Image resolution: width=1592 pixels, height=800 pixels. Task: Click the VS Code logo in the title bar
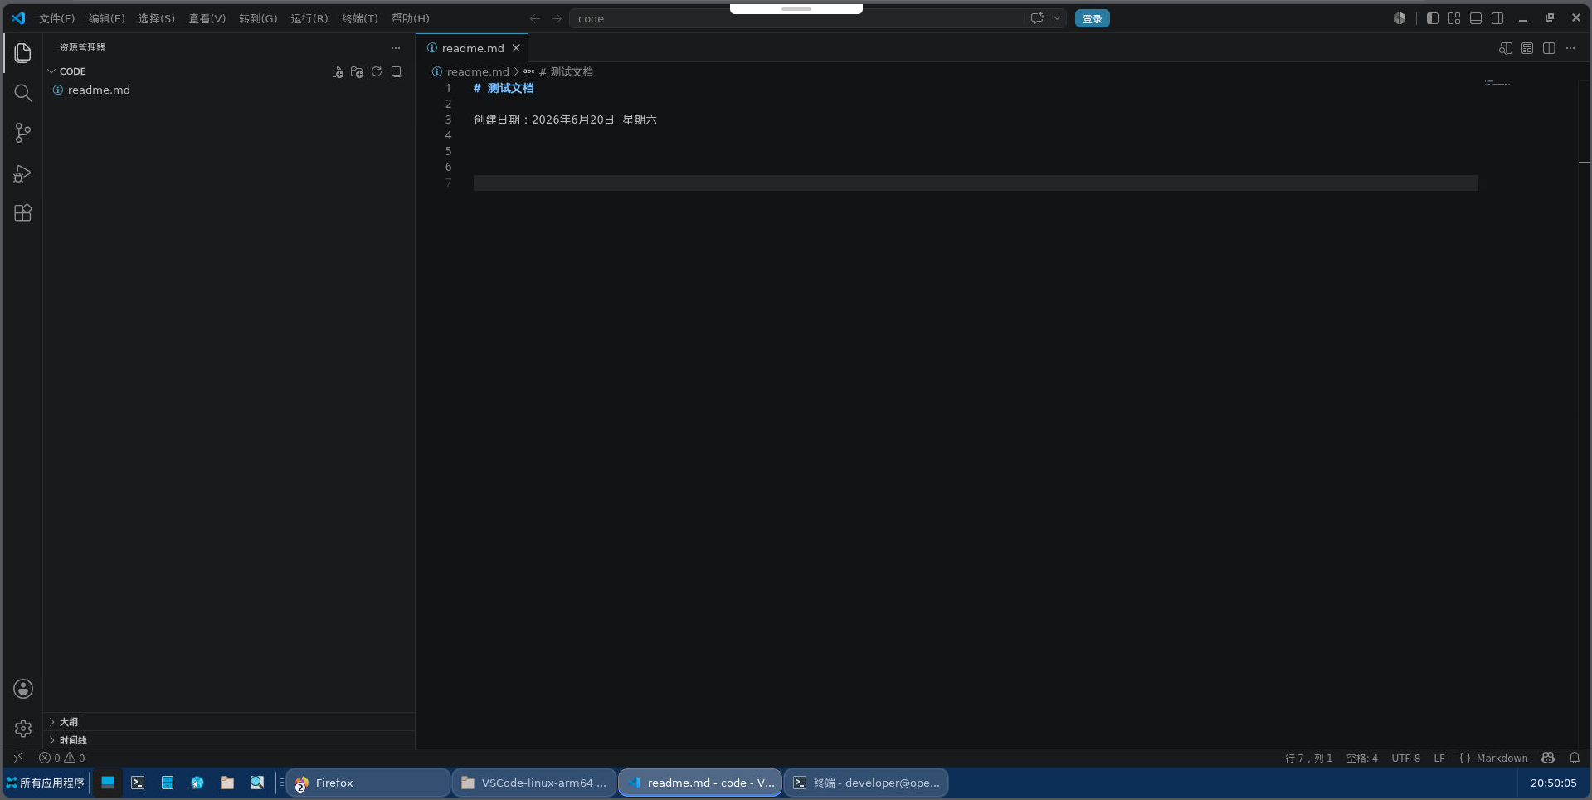click(18, 18)
